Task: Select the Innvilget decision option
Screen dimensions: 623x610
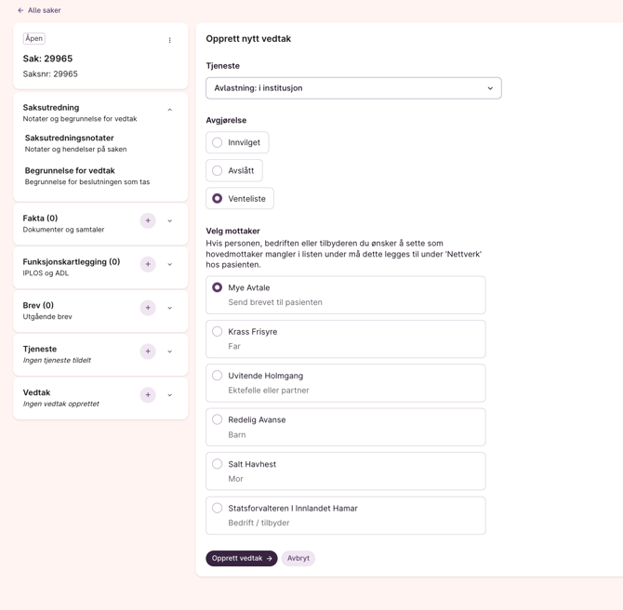Action: tap(218, 142)
